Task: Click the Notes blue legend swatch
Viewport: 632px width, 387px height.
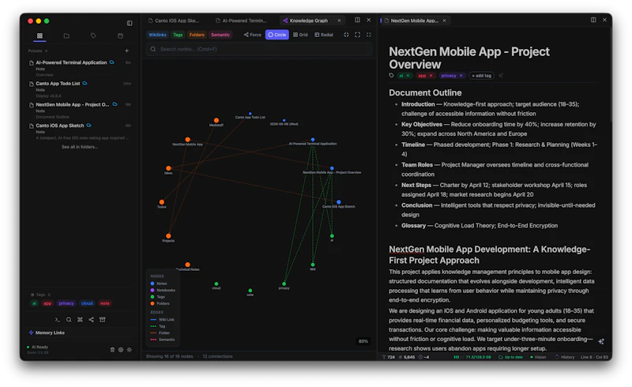Action: coord(152,284)
